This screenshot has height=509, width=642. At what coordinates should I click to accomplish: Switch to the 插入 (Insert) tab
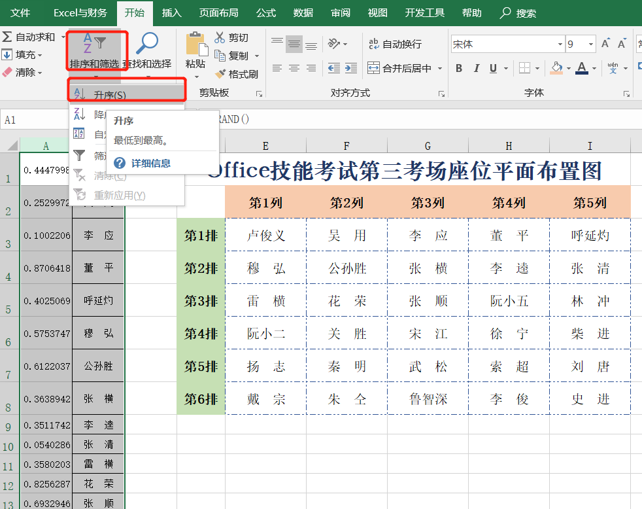(171, 12)
